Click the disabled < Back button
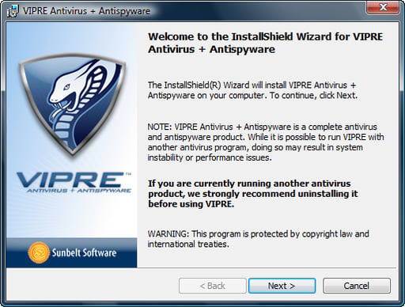The height and width of the screenshot is (307, 405). click(x=213, y=286)
